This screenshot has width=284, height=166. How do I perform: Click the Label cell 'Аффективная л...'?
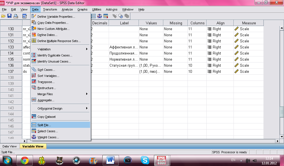[x=124, y=47]
